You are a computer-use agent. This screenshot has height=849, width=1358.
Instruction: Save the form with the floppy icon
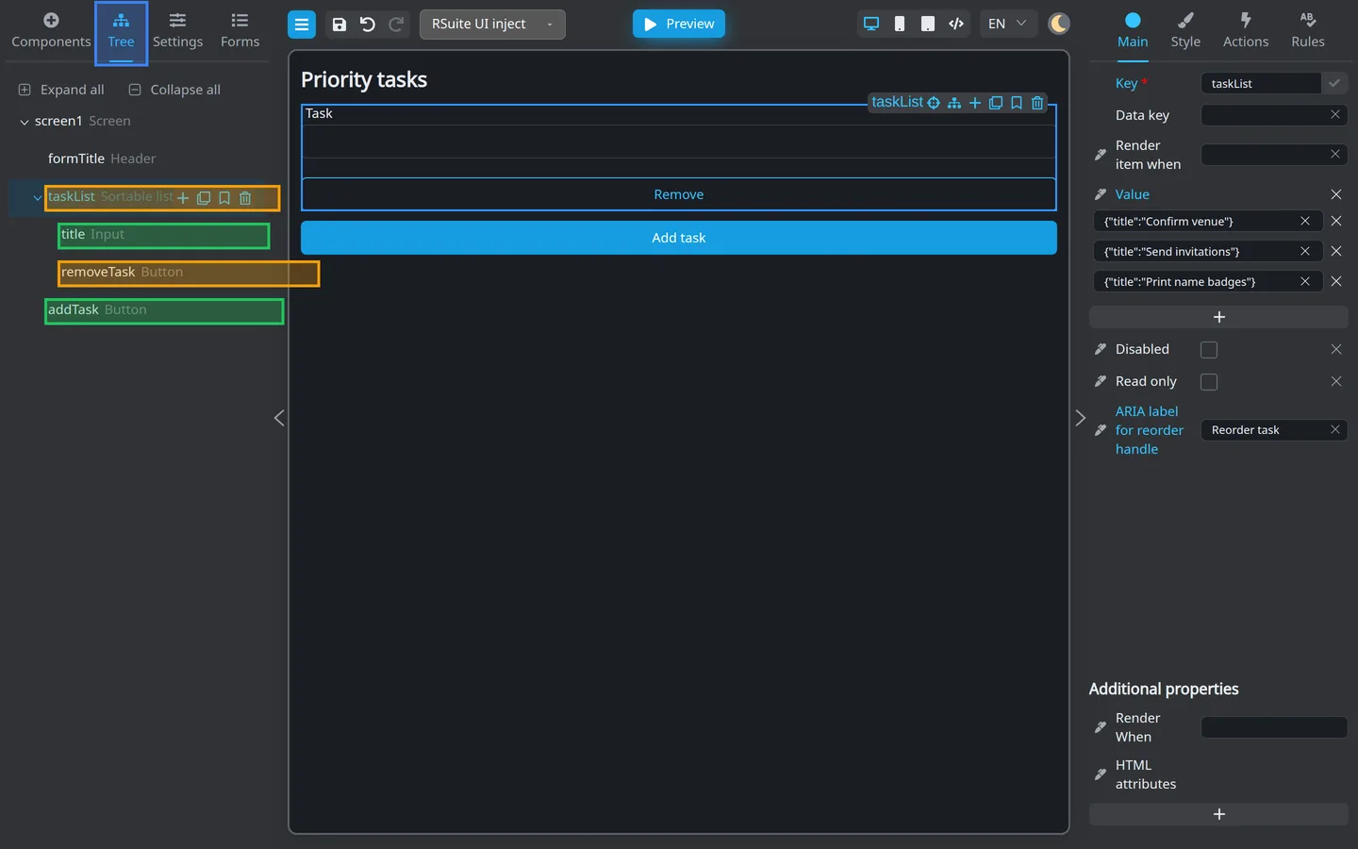(339, 25)
